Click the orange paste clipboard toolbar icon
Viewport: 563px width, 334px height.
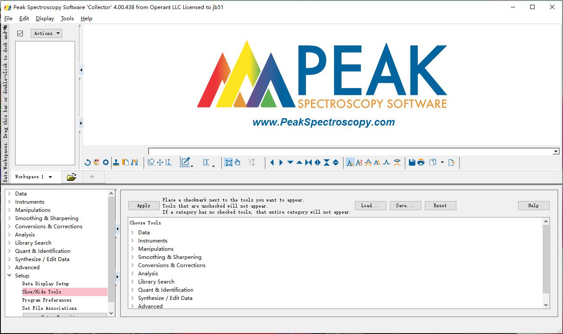coord(125,162)
